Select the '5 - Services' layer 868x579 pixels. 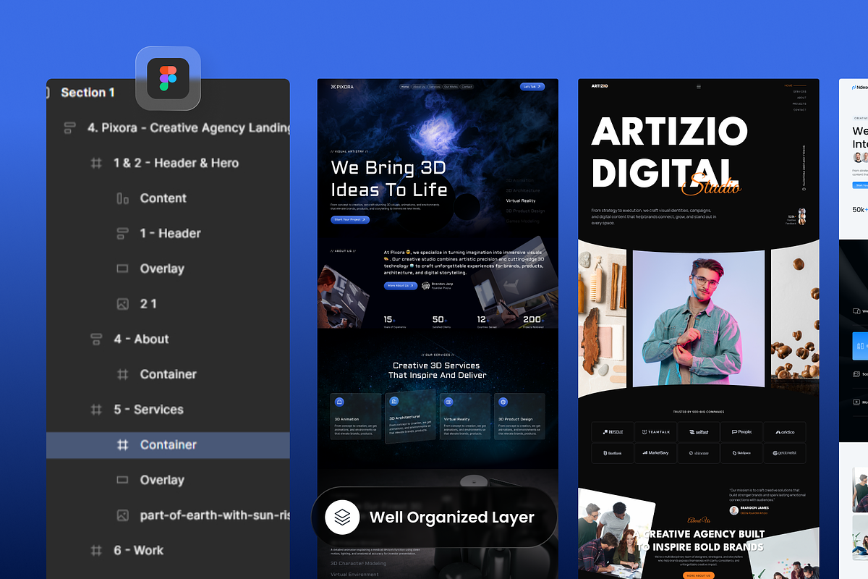(x=168, y=410)
